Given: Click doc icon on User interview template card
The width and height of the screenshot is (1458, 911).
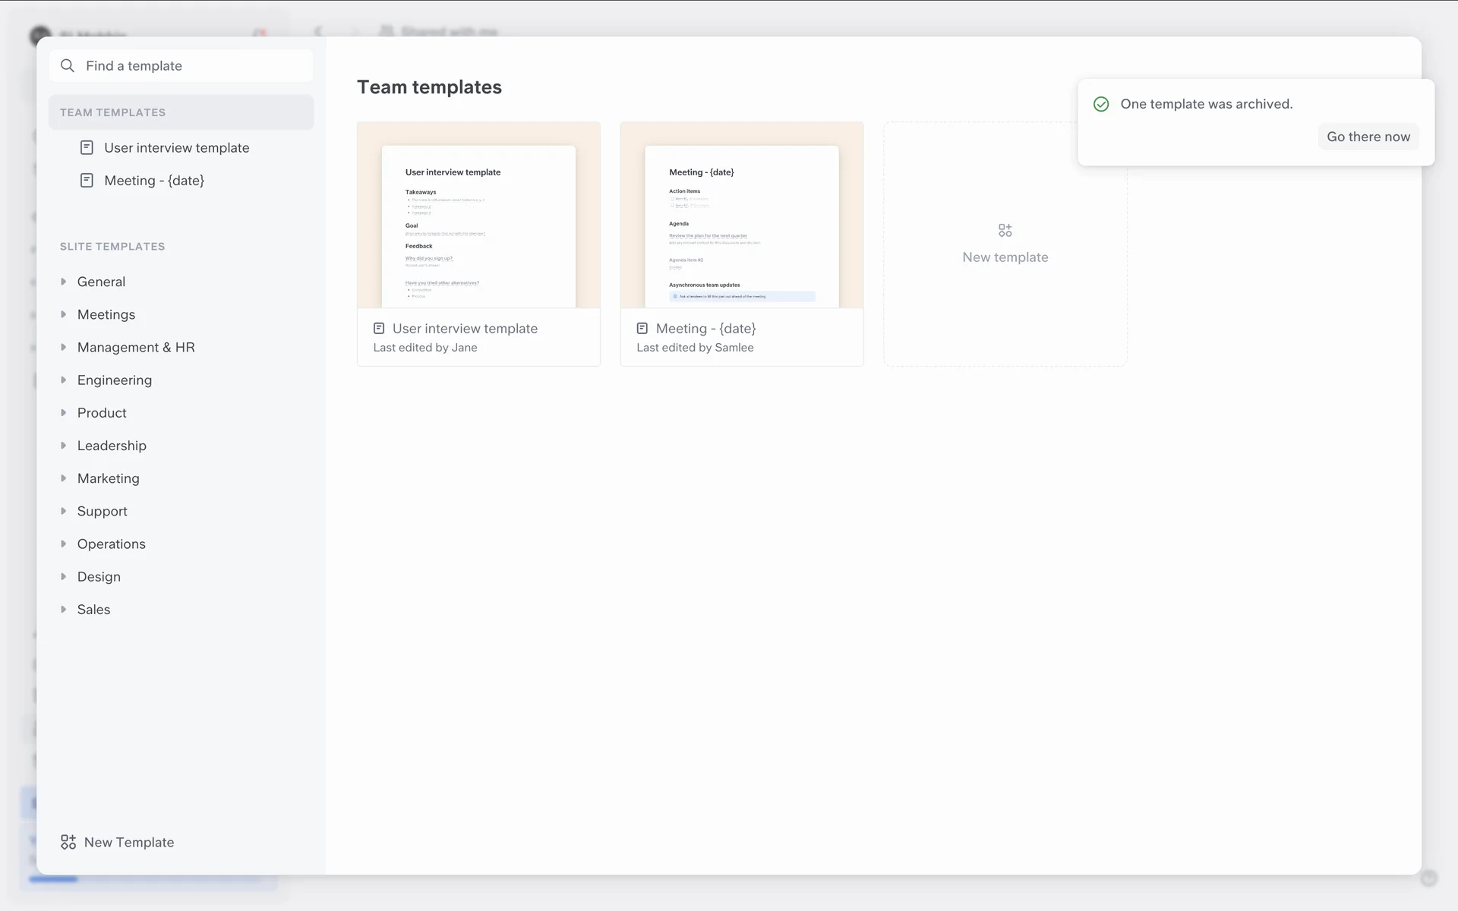Looking at the screenshot, I should [x=379, y=329].
